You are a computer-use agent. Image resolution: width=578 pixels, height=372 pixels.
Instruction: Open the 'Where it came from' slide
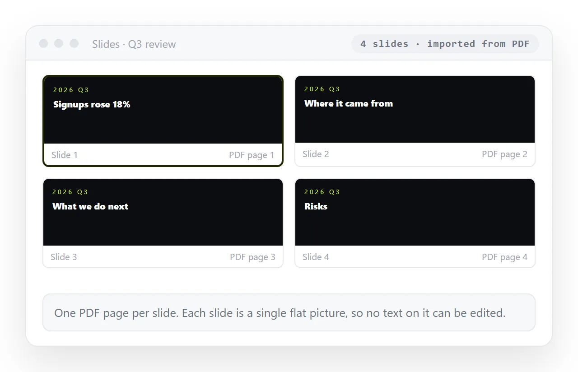point(415,109)
